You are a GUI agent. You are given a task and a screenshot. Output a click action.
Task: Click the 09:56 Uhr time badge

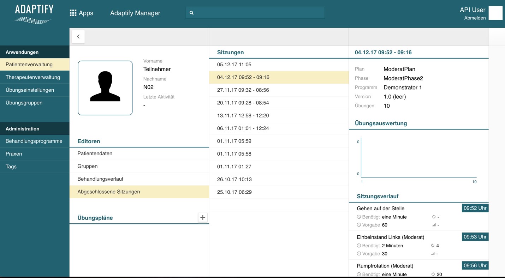pyautogui.click(x=475, y=265)
